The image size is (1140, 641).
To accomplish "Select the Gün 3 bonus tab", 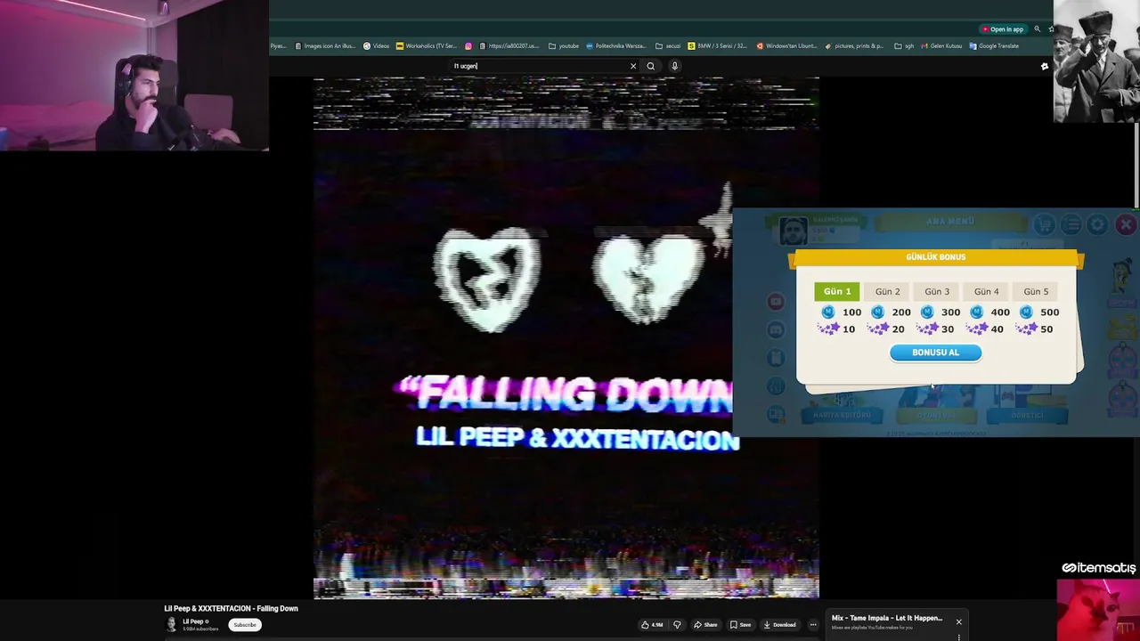I will pos(937,291).
